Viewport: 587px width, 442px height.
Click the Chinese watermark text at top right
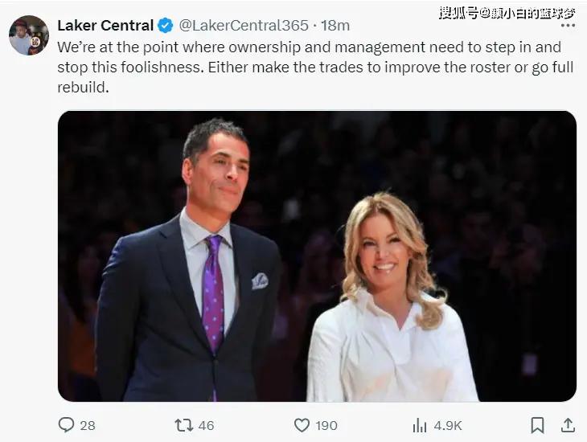507,12
